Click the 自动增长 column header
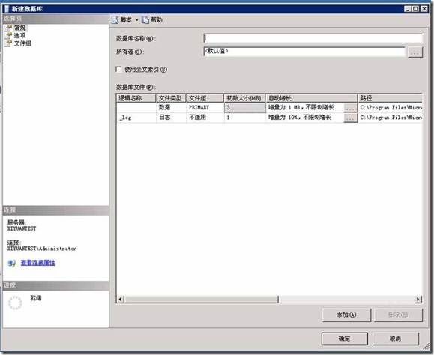 311,98
